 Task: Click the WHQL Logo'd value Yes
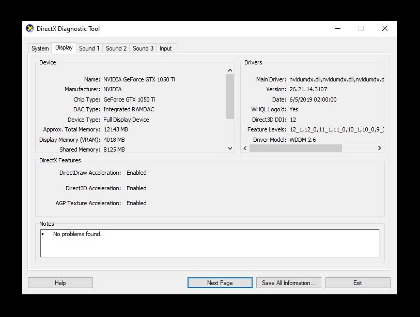pyautogui.click(x=294, y=109)
